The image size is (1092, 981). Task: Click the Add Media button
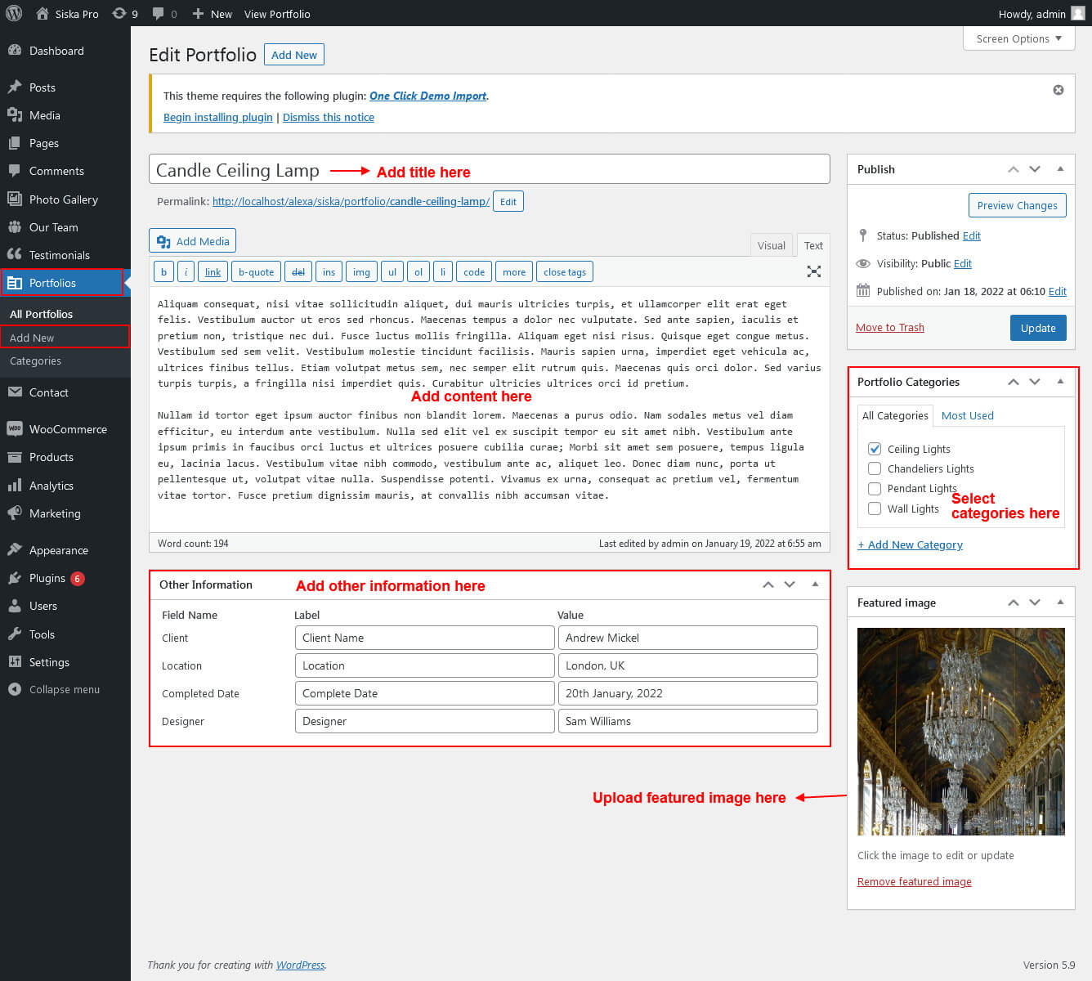tap(193, 241)
